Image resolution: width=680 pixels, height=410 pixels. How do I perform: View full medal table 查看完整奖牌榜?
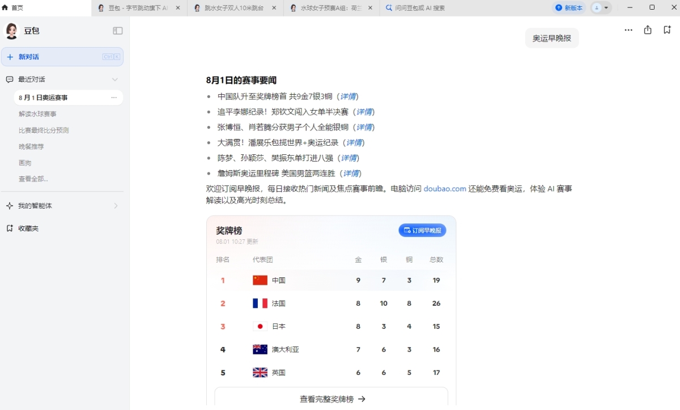pyautogui.click(x=331, y=399)
